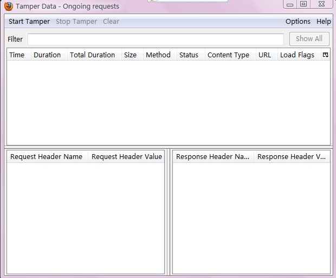Sort by the Size column header

pyautogui.click(x=132, y=55)
